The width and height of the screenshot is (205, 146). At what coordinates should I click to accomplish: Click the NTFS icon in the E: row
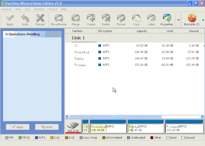pyautogui.click(x=100, y=58)
